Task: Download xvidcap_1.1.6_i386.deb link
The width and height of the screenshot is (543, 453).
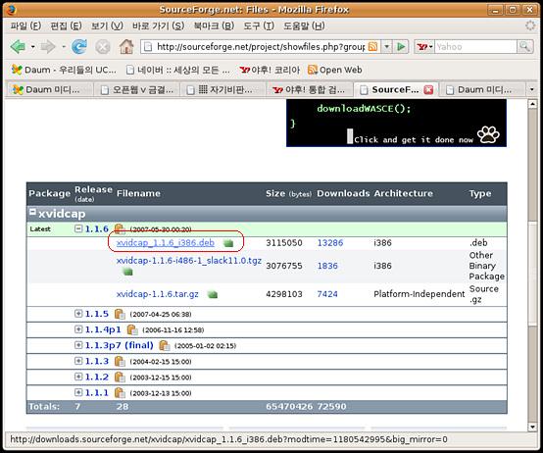Action: (x=166, y=243)
